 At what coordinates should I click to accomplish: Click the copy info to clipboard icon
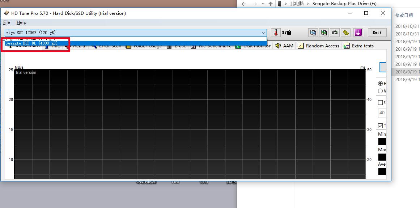click(313, 33)
